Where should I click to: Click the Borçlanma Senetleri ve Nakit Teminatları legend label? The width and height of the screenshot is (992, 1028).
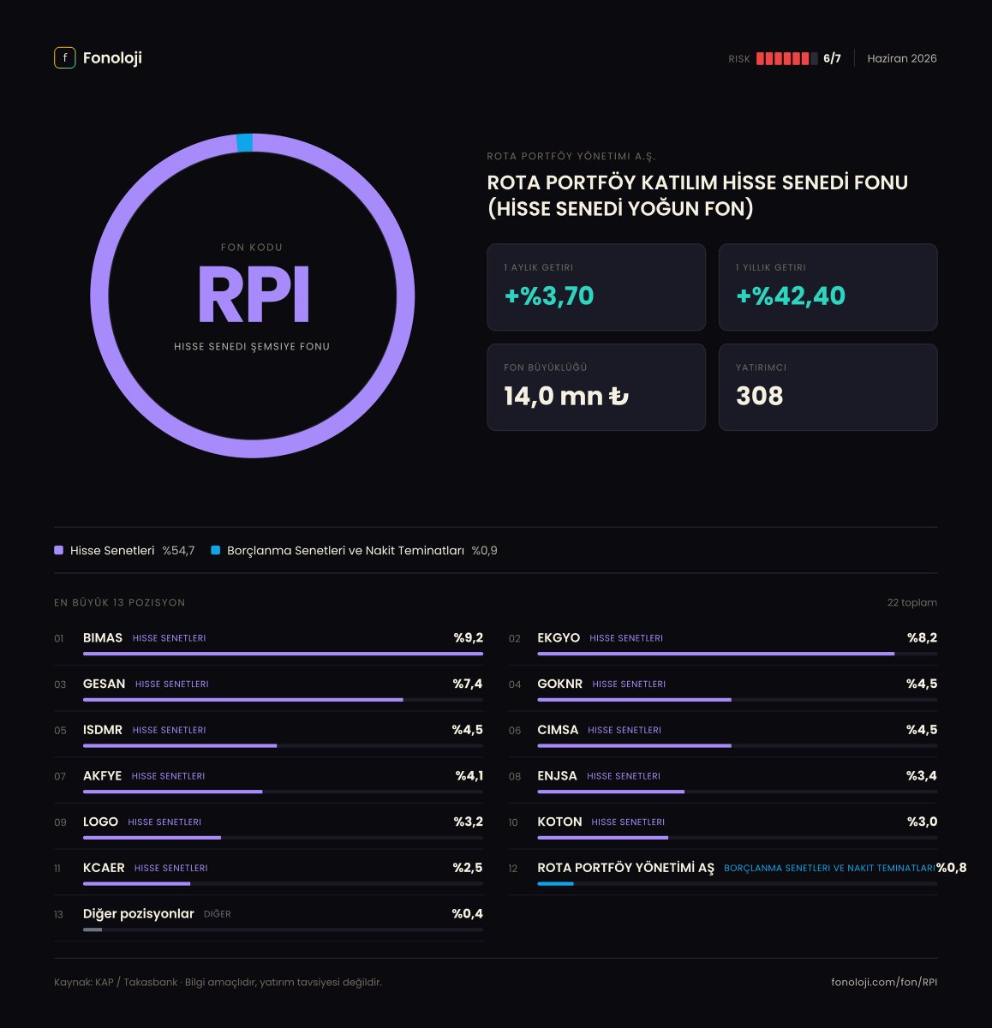[345, 551]
